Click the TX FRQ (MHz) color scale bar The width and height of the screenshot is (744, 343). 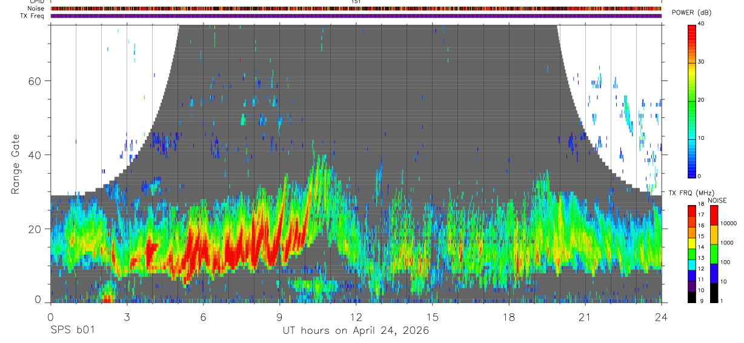[692, 253]
